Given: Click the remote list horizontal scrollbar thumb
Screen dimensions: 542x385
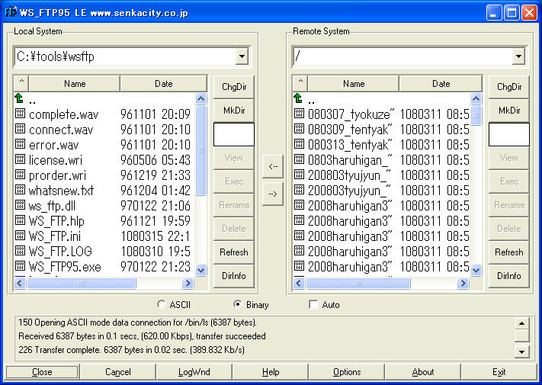Looking at the screenshot, I should click(x=358, y=284).
